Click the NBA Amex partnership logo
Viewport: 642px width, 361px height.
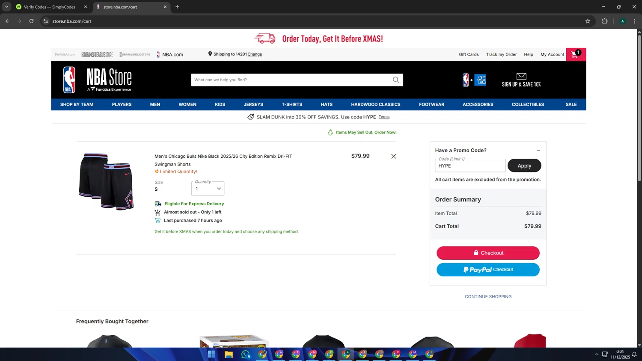tap(474, 80)
